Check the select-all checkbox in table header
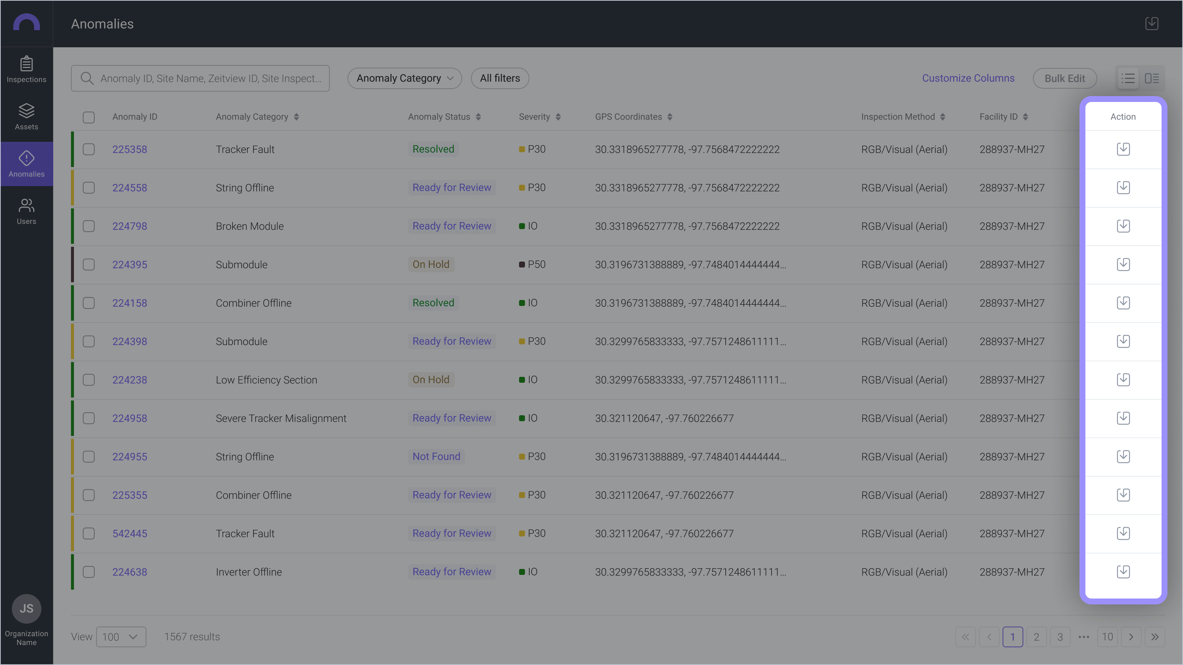 89,117
